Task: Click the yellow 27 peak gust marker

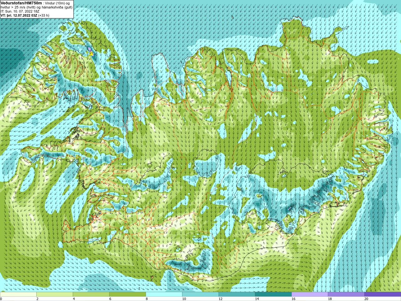Action: [91, 54]
